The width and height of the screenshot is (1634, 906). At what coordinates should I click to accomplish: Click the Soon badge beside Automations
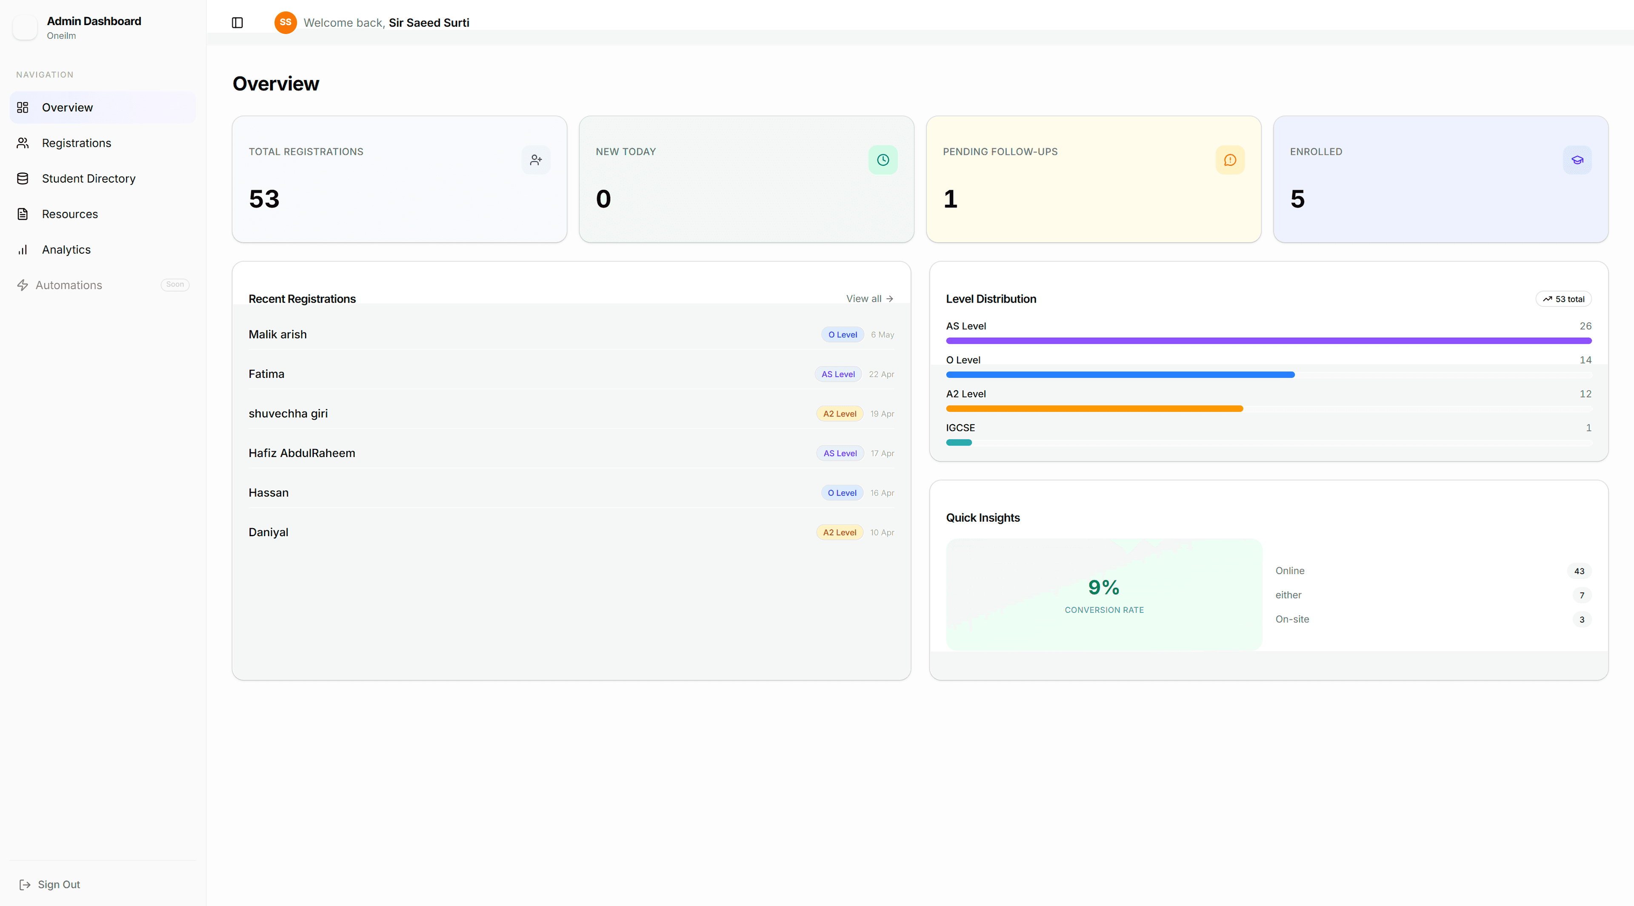175,285
